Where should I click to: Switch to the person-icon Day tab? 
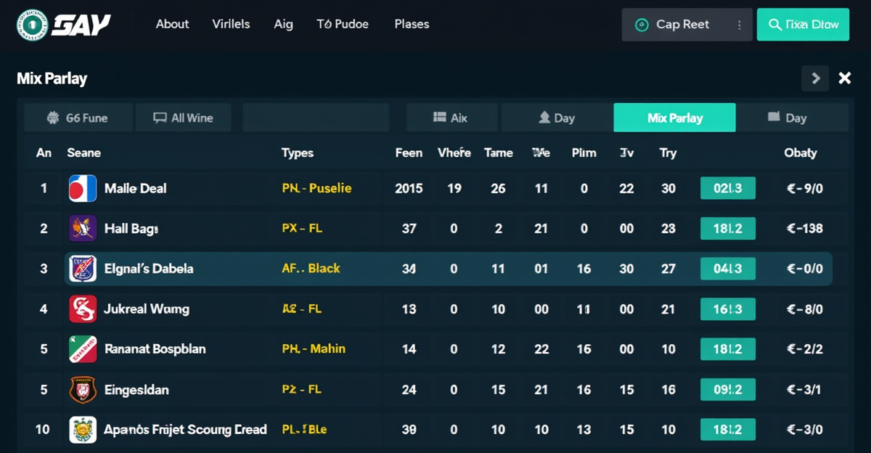point(557,118)
